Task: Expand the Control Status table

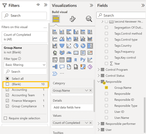Action: (x=99, y=76)
